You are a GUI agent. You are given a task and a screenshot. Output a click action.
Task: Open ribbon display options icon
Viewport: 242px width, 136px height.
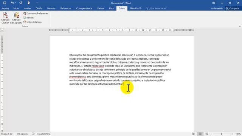(214, 3)
